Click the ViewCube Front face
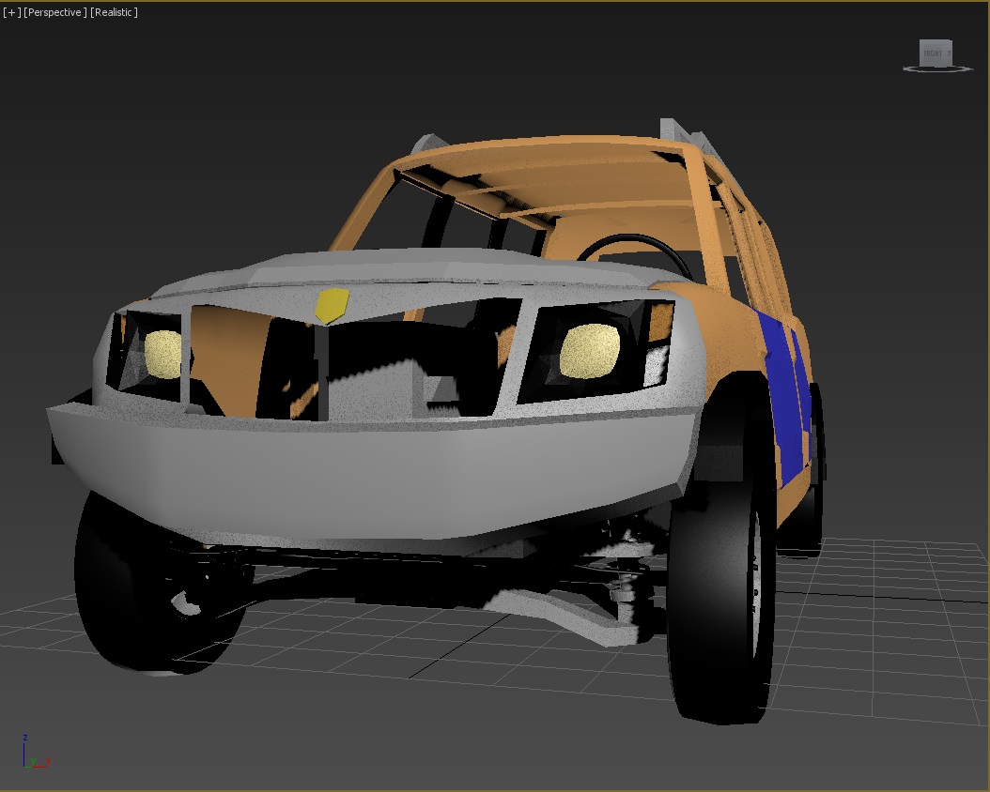990x792 pixels. 936,53
